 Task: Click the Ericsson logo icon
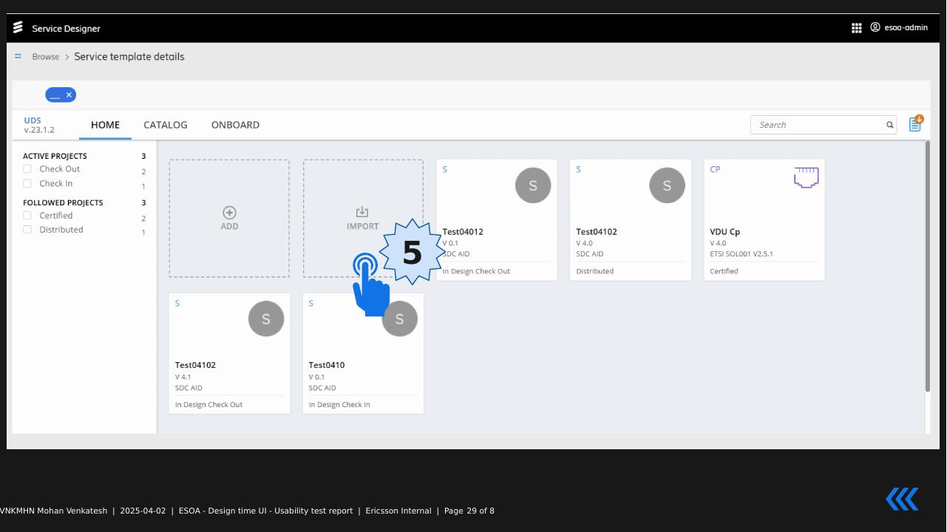click(x=18, y=27)
